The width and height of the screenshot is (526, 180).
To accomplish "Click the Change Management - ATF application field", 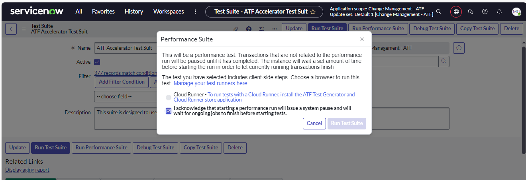I will pyautogui.click(x=410, y=48).
